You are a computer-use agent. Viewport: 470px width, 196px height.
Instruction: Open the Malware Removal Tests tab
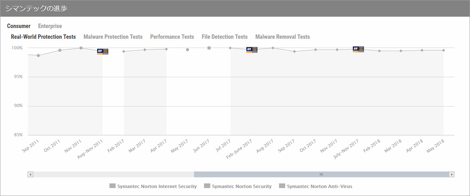(x=283, y=37)
